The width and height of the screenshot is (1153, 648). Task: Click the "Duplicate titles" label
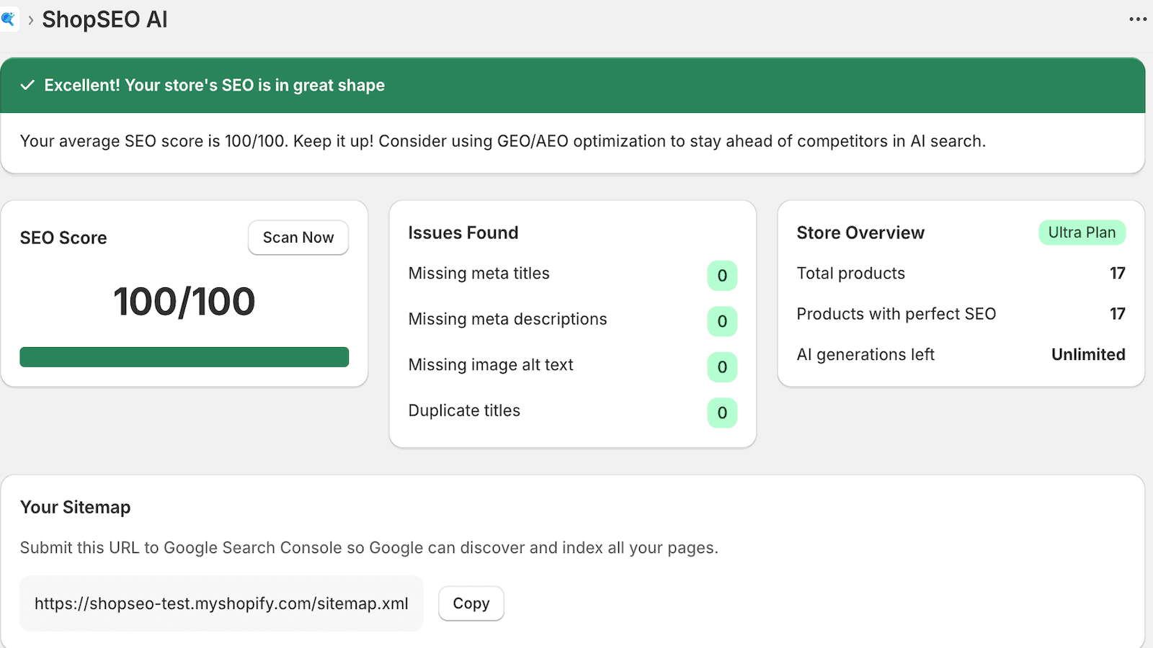pos(464,410)
